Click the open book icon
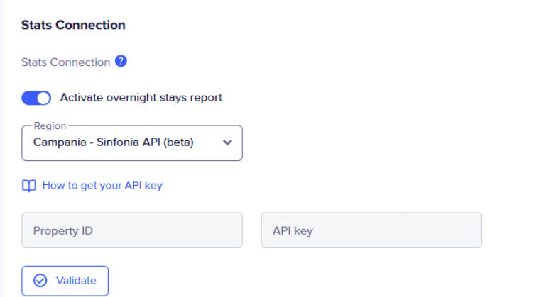 29,186
